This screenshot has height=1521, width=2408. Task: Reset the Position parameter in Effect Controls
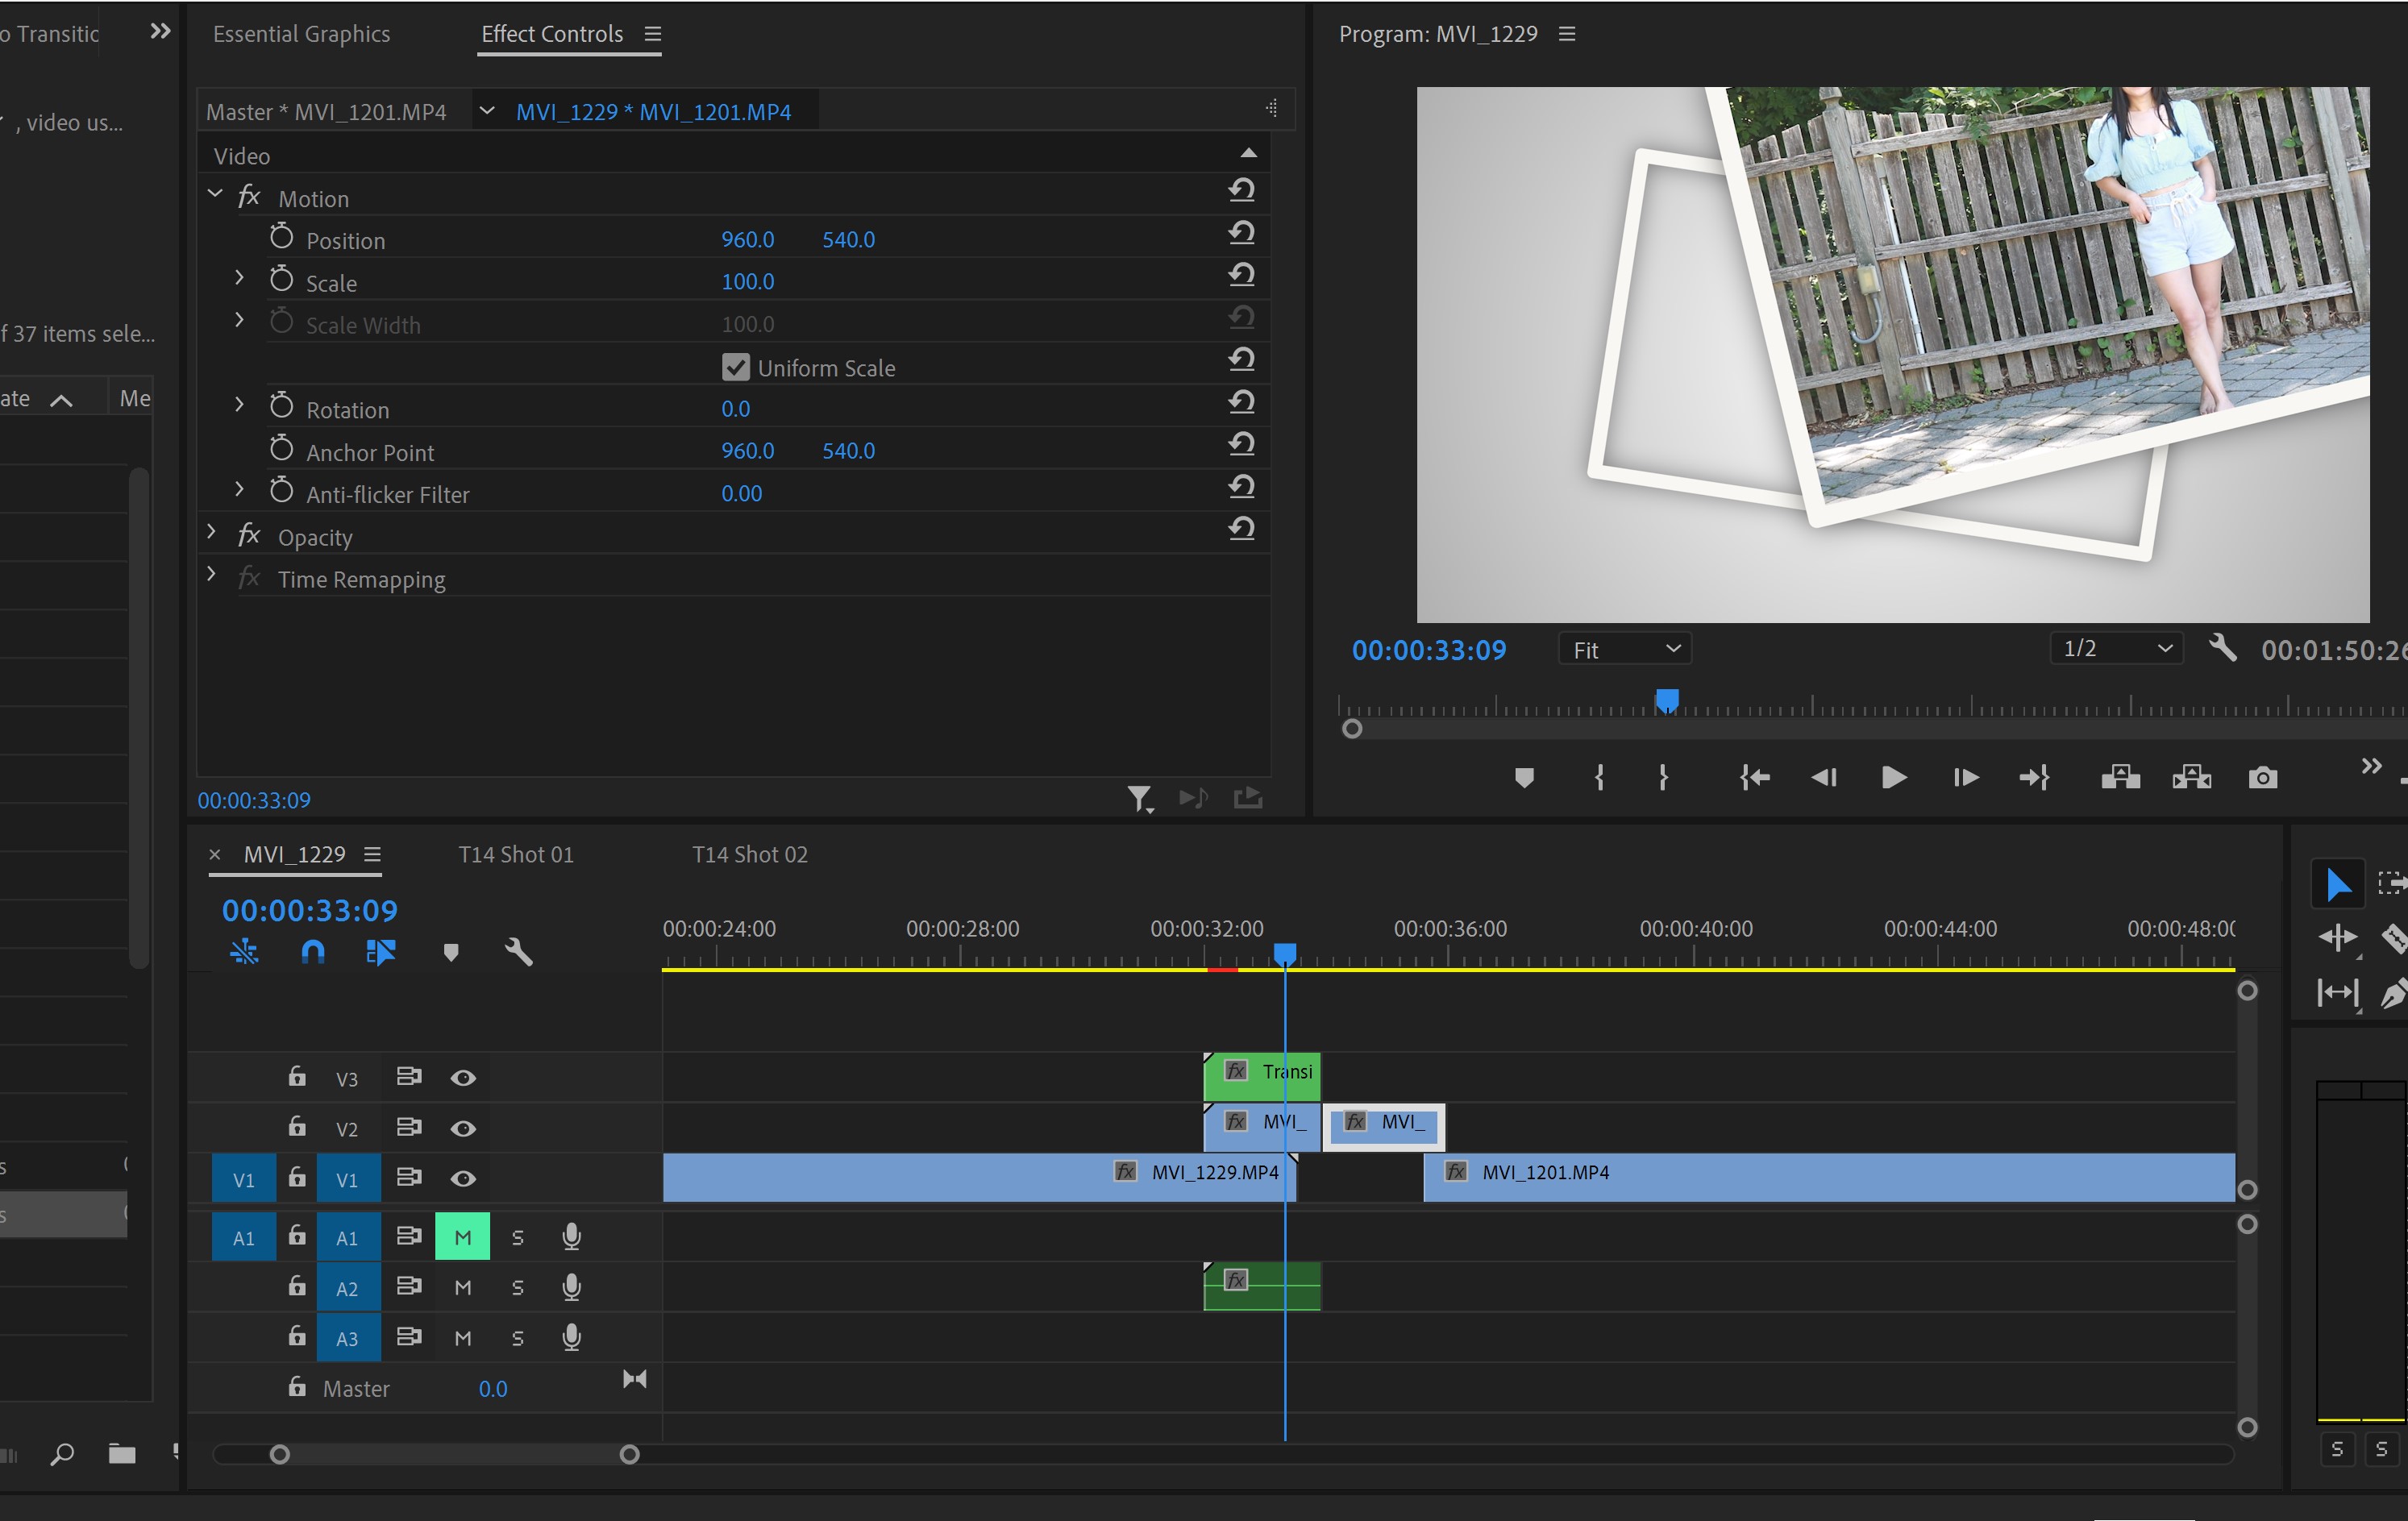click(x=1241, y=233)
